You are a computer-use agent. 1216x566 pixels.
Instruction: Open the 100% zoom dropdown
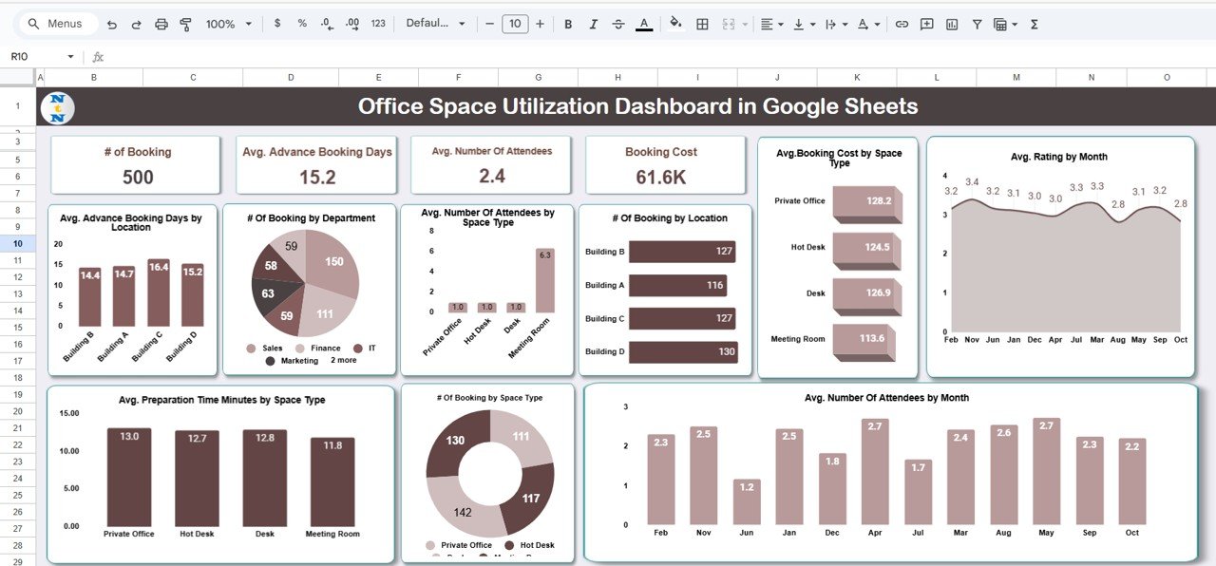pos(229,24)
